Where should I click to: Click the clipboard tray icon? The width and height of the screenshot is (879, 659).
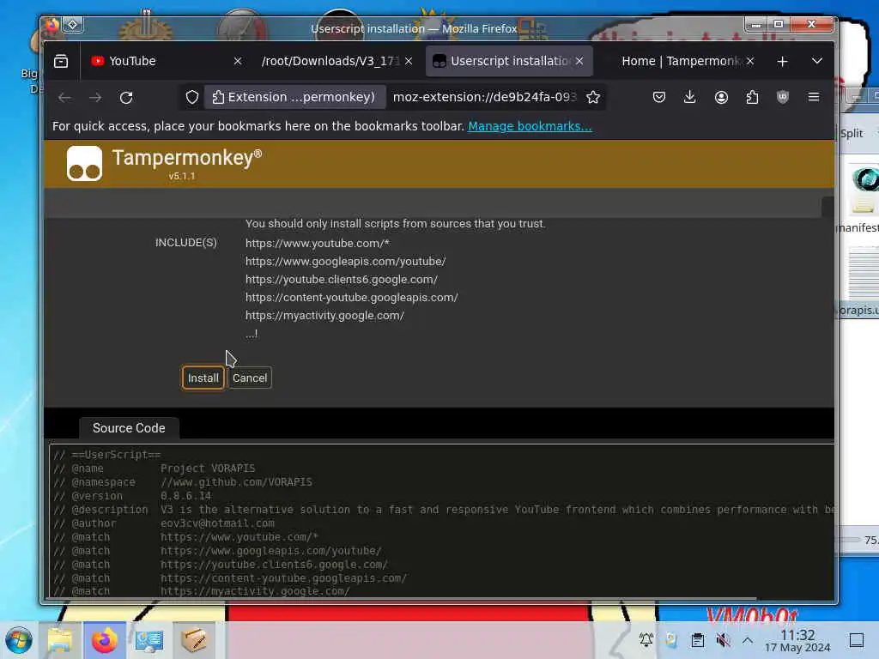pyautogui.click(x=697, y=640)
